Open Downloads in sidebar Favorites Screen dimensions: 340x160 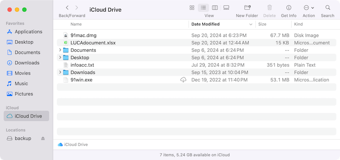pos(23,63)
